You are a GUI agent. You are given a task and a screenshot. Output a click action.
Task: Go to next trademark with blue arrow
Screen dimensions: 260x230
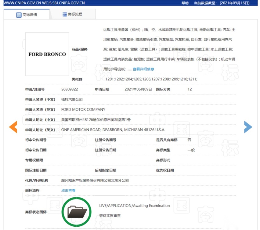tap(248, 127)
